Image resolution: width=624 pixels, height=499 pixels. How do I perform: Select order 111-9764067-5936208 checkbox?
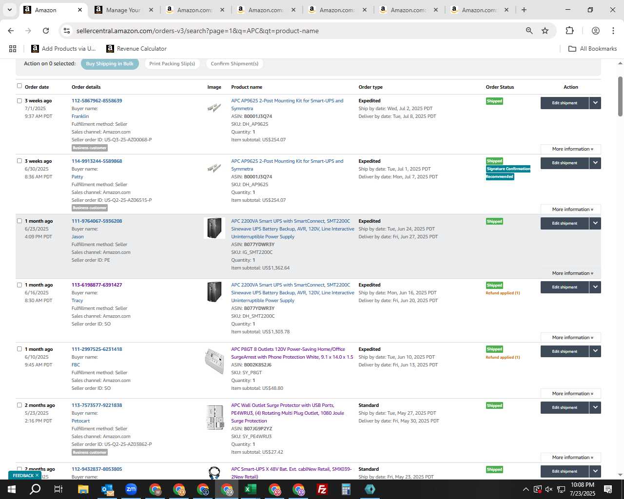(x=19, y=221)
